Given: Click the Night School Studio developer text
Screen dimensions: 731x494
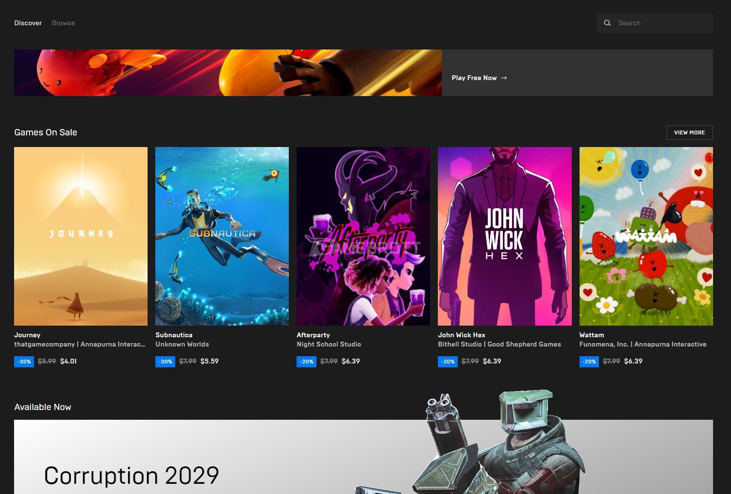Looking at the screenshot, I should [329, 344].
